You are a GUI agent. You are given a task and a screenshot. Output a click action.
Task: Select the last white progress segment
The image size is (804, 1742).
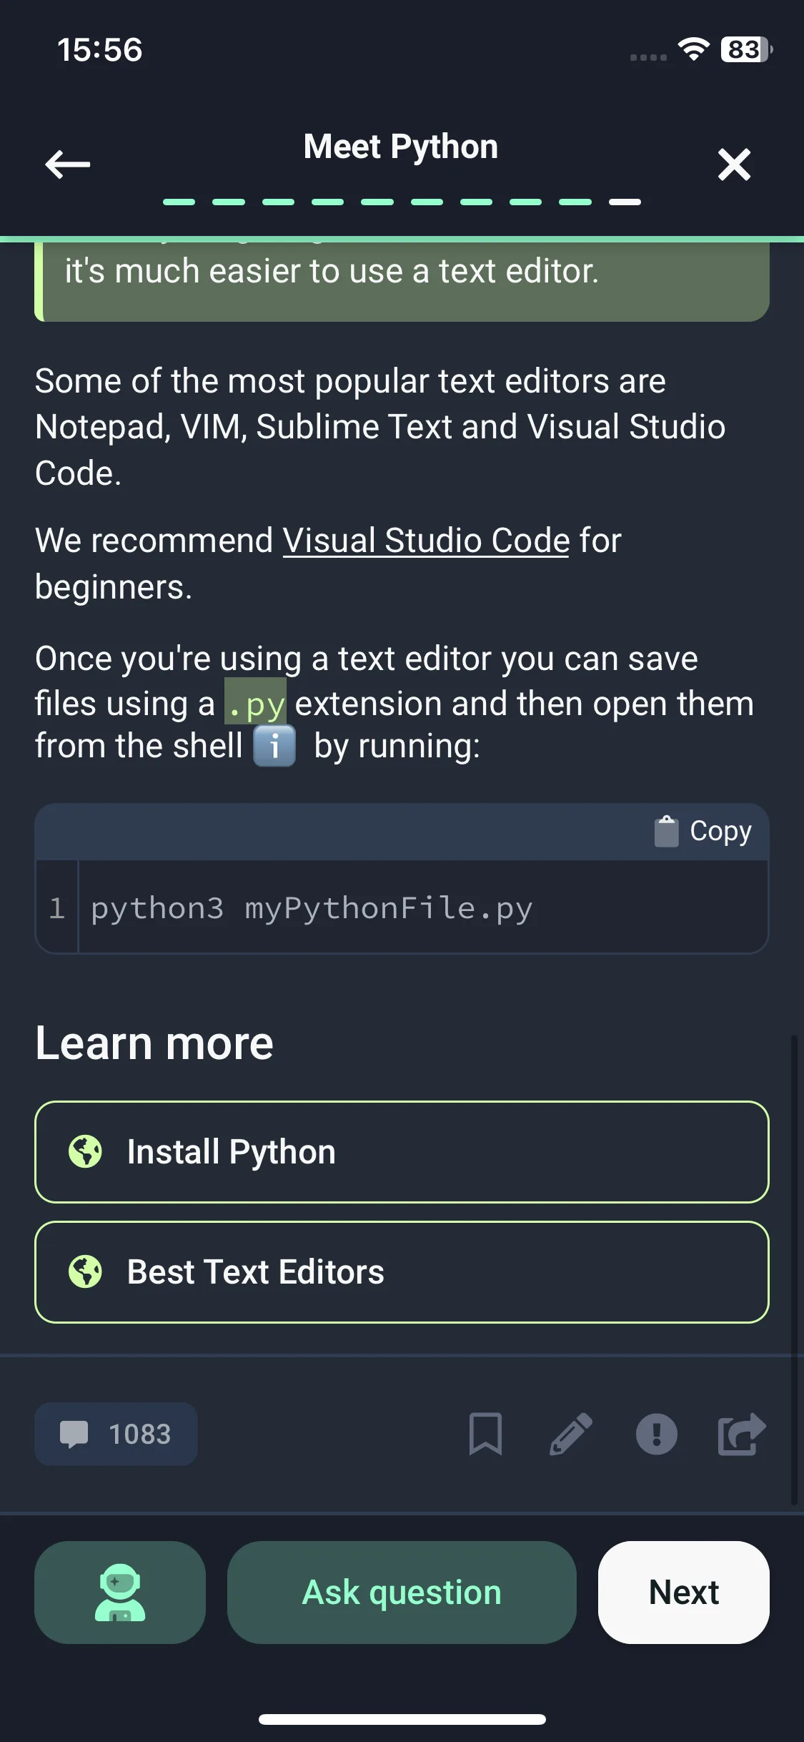pyautogui.click(x=625, y=202)
